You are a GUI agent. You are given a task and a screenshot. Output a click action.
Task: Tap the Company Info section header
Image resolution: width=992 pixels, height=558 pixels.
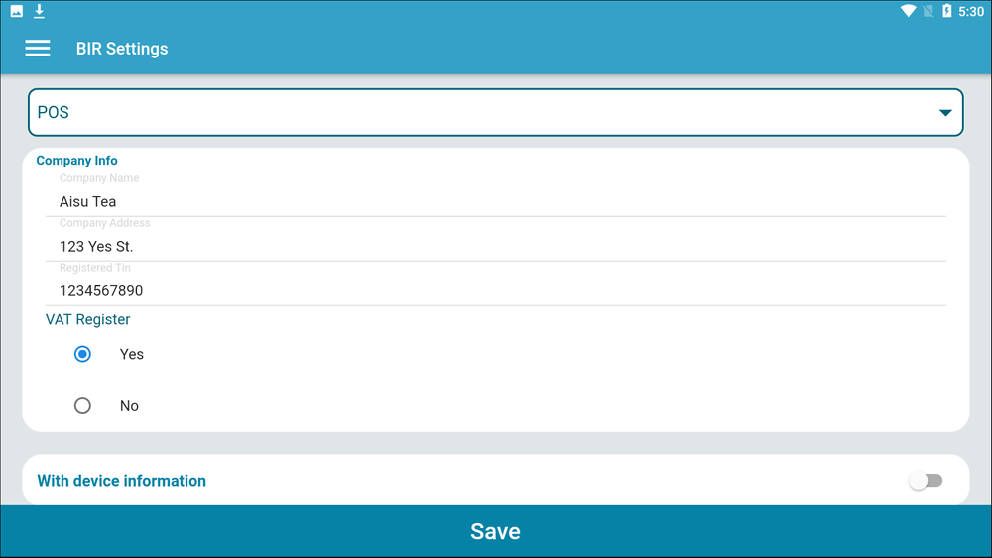[x=77, y=161]
